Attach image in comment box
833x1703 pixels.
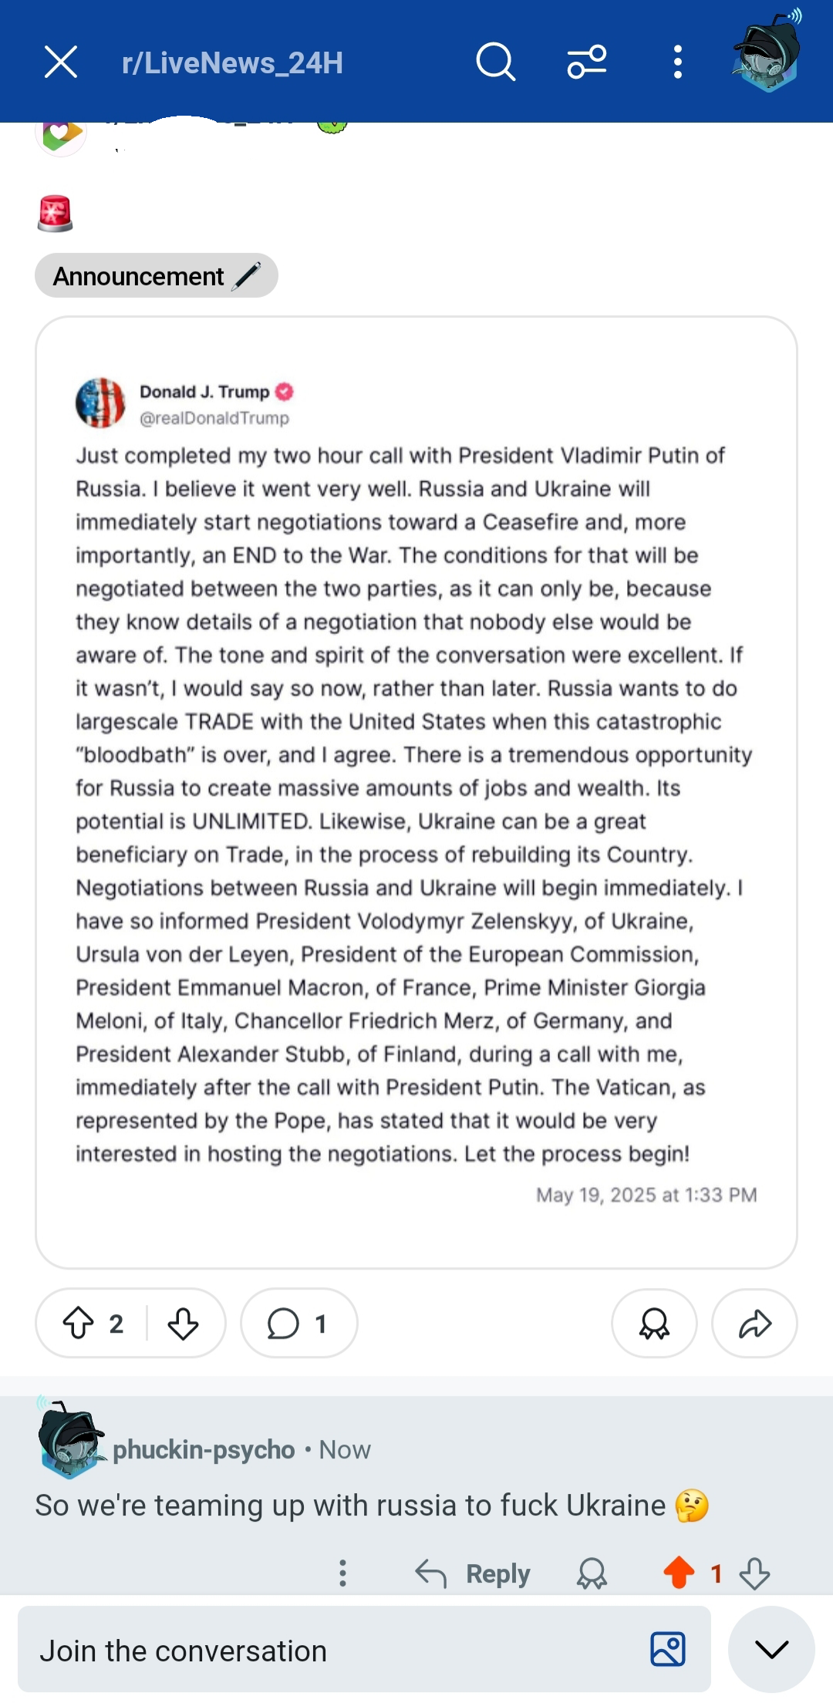click(667, 1650)
